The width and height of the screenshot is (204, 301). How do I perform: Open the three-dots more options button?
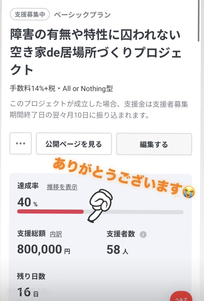pos(21,143)
